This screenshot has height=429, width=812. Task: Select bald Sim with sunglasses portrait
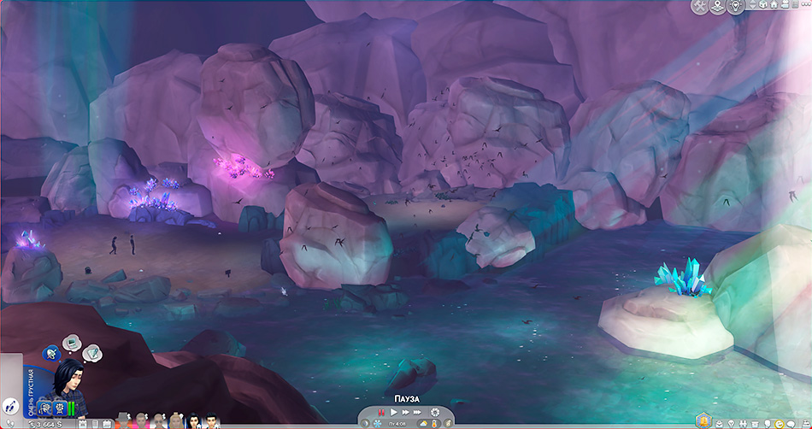[x=159, y=420]
